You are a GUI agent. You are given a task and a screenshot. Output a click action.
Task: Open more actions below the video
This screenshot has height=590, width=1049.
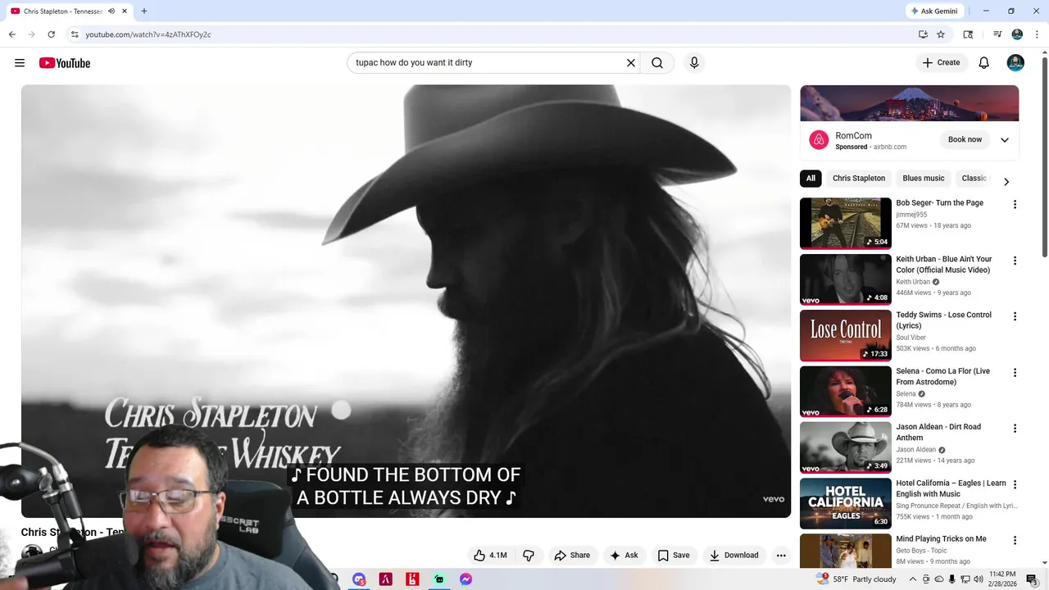(781, 556)
